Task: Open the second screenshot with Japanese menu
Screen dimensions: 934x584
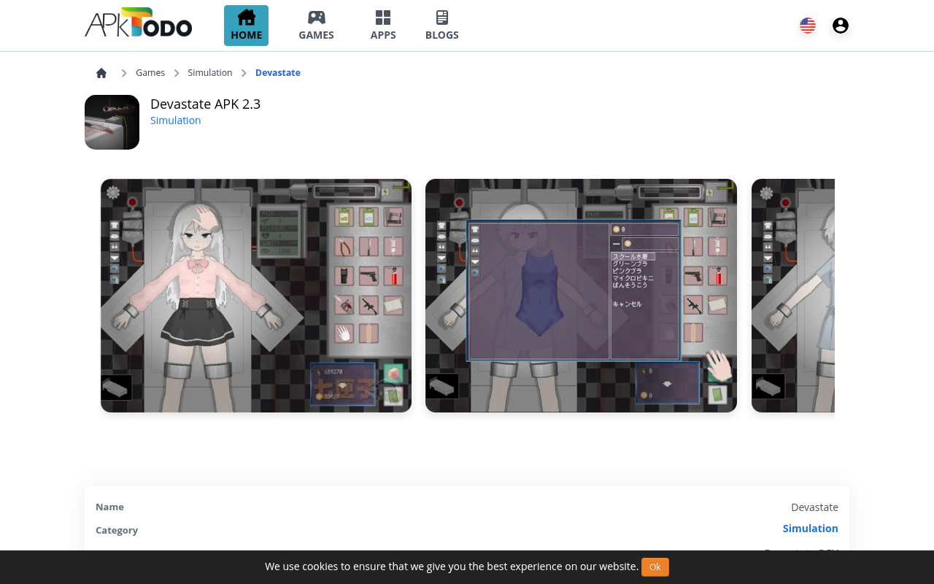Action: click(x=581, y=296)
